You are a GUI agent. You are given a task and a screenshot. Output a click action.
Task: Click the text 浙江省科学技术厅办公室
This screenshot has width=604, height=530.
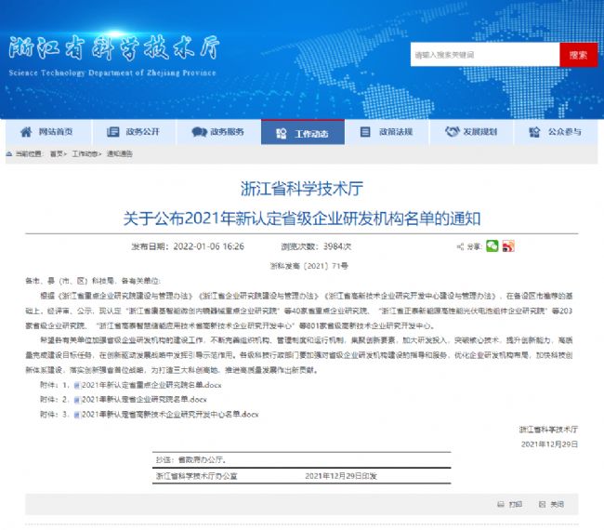coord(196,476)
